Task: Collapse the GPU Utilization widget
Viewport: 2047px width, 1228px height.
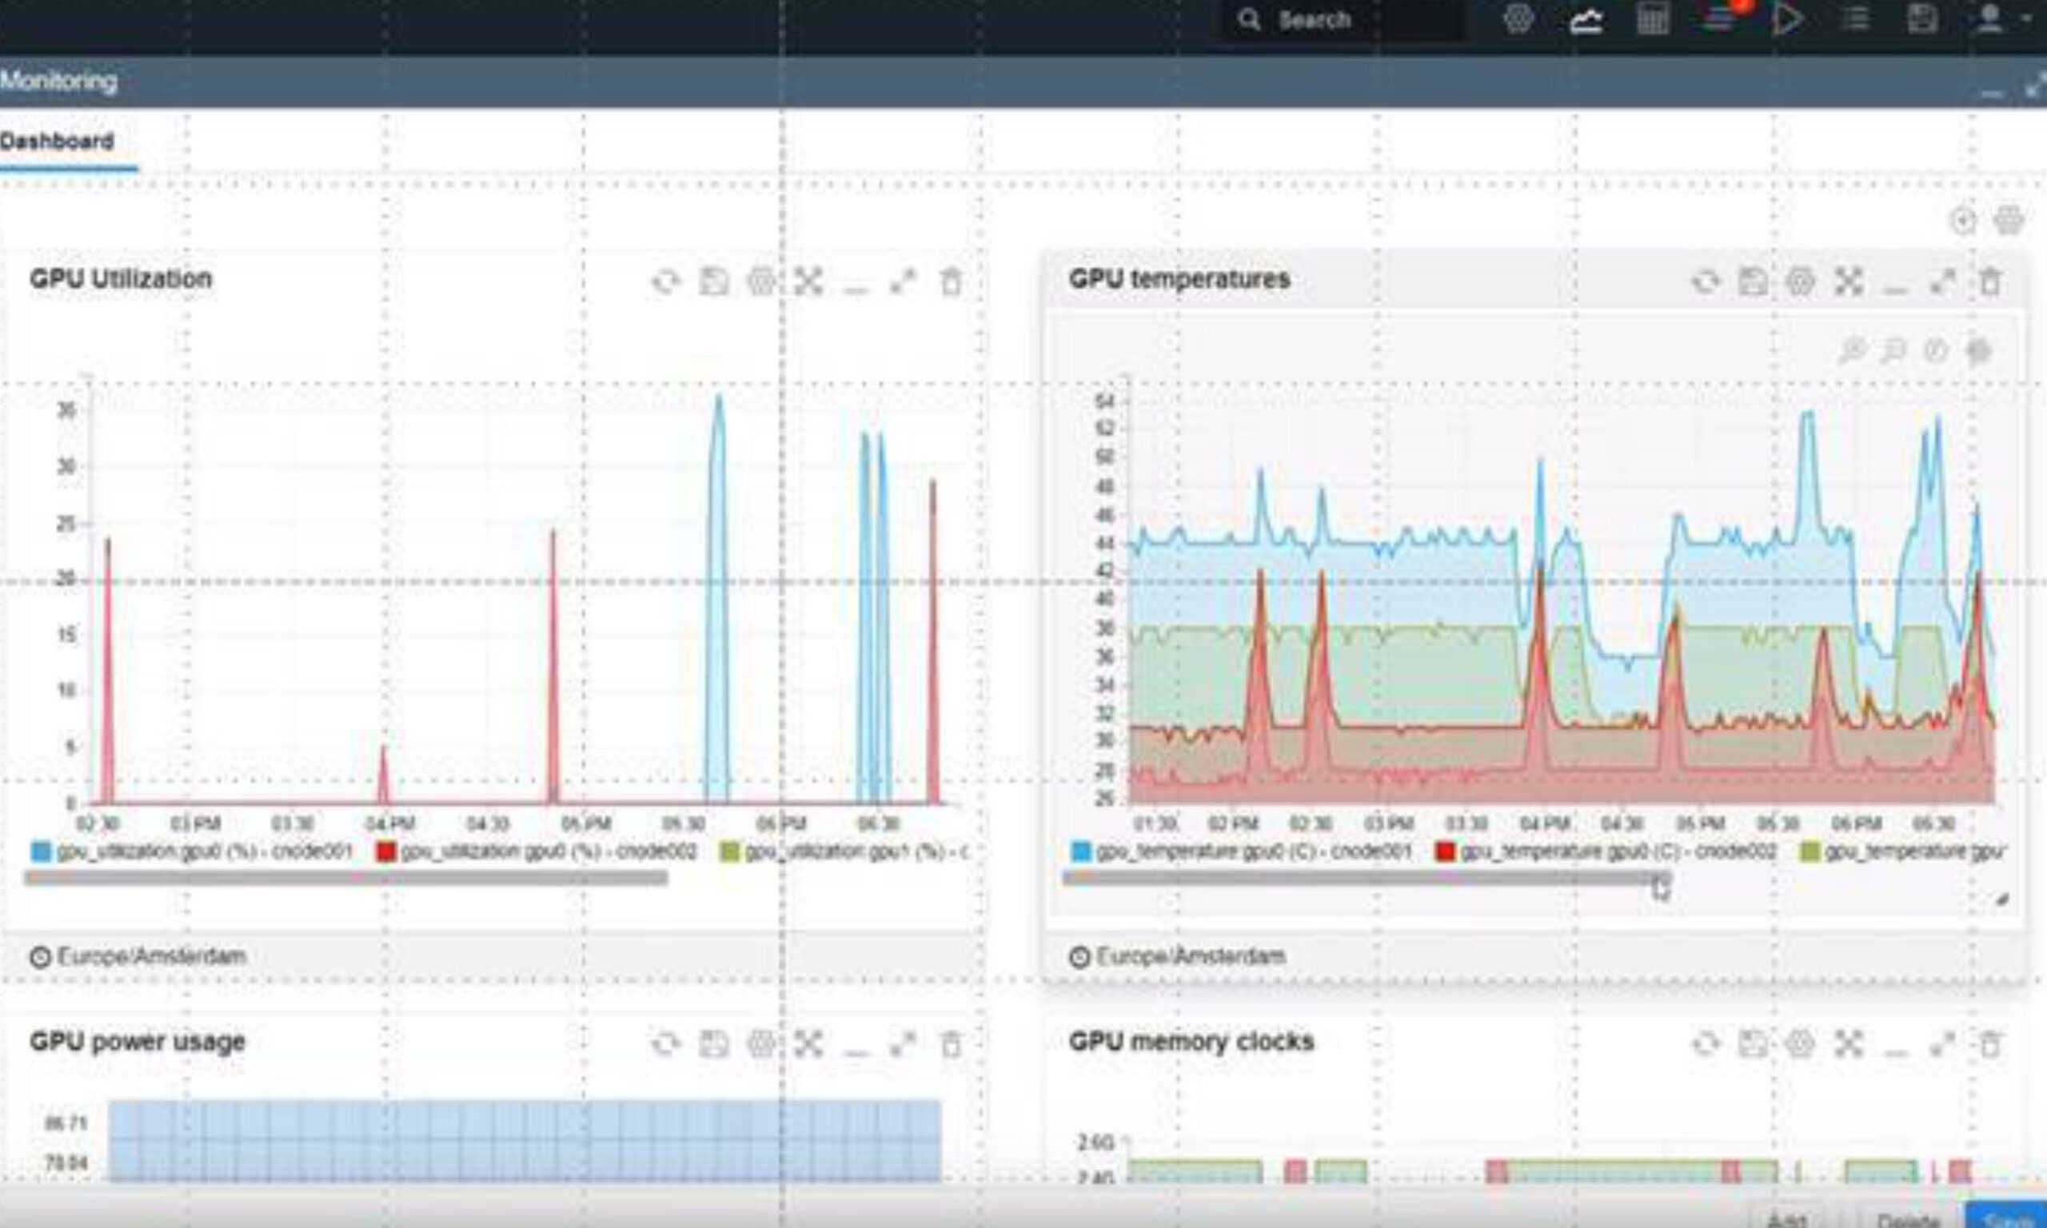Action: [856, 288]
